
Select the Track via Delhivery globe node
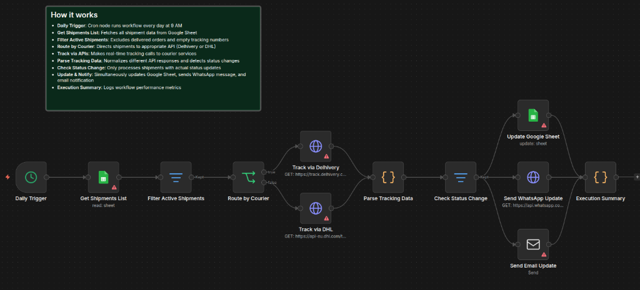pos(316,146)
